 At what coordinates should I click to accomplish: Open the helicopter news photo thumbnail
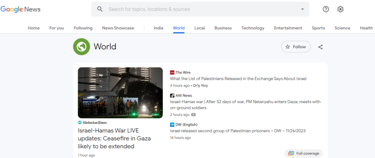click(x=120, y=93)
